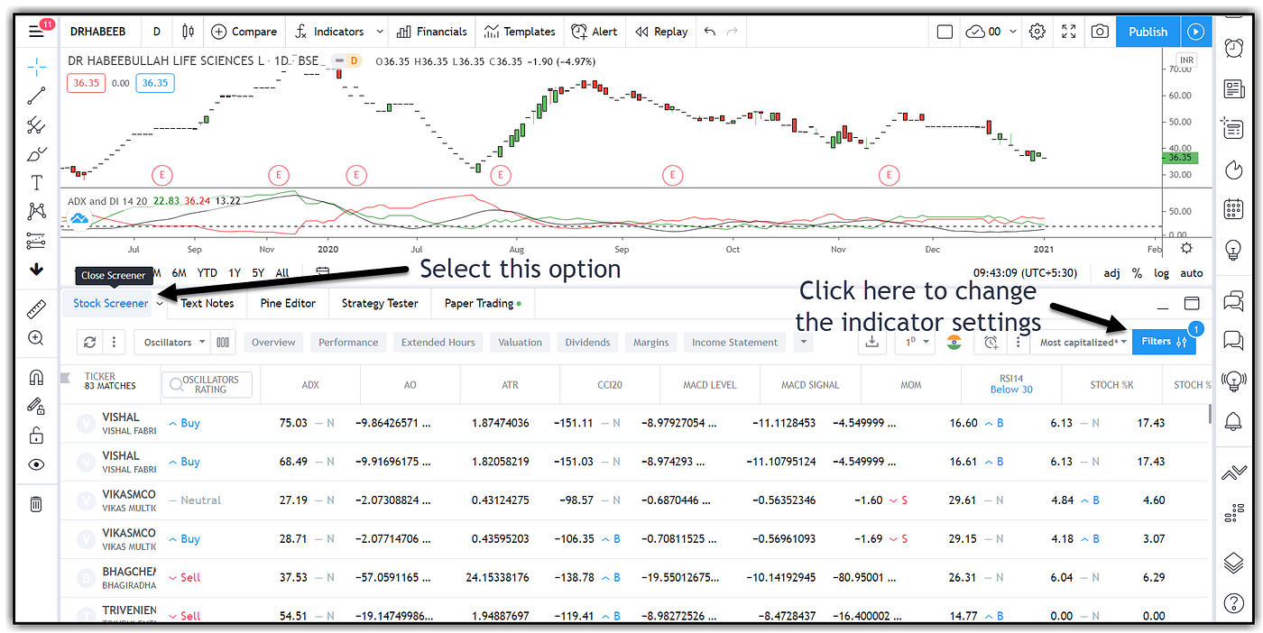Switch to the Text Notes tab
This screenshot has height=633, width=1263.
tap(207, 303)
